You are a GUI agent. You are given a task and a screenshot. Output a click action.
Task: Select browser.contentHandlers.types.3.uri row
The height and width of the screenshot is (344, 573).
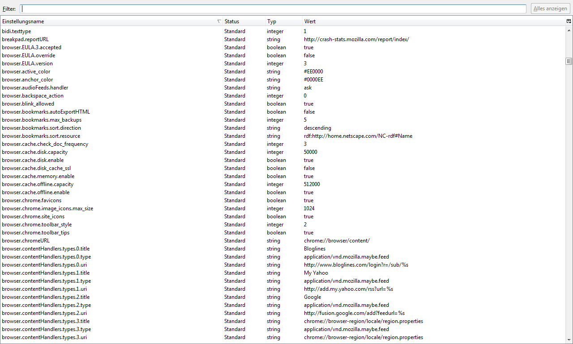(283, 337)
